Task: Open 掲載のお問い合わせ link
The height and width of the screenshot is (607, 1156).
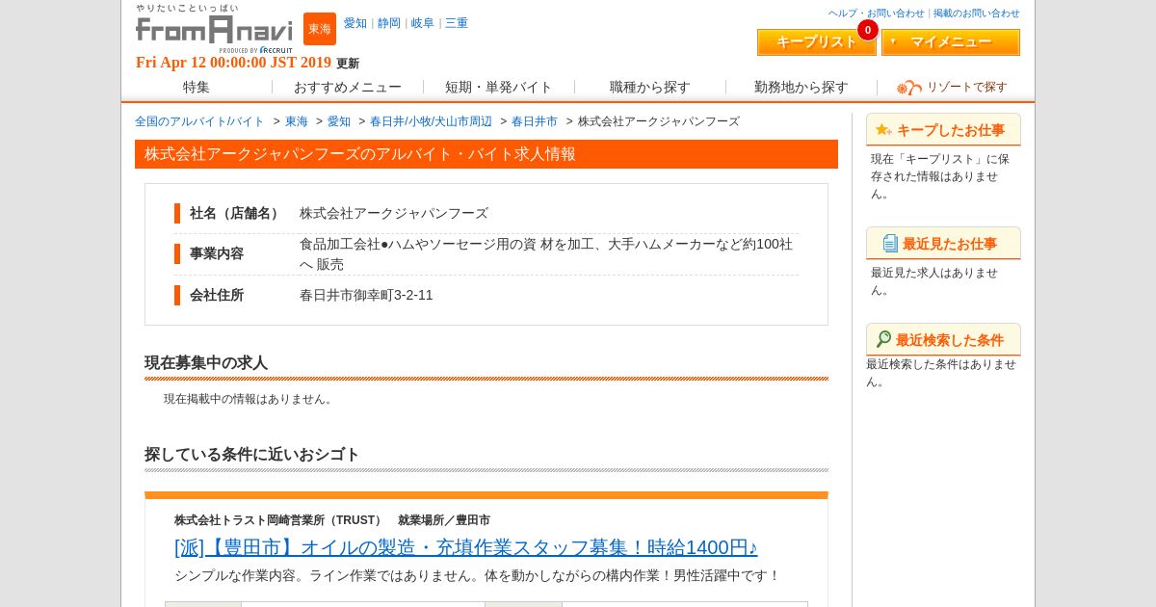Action: 977,13
